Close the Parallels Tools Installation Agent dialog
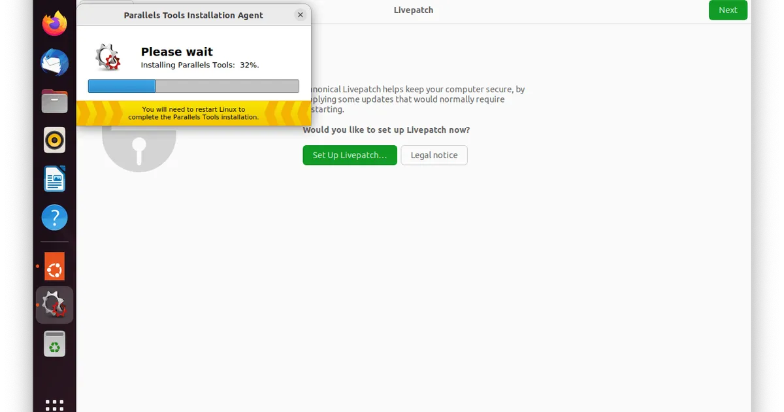The width and height of the screenshot is (784, 412). tap(300, 14)
